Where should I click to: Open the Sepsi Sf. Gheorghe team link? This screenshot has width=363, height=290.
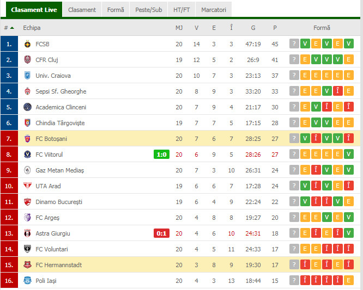tap(61, 91)
